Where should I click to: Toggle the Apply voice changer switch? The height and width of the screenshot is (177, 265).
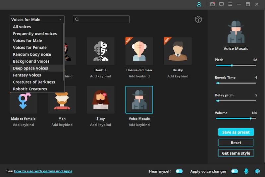[235, 171]
